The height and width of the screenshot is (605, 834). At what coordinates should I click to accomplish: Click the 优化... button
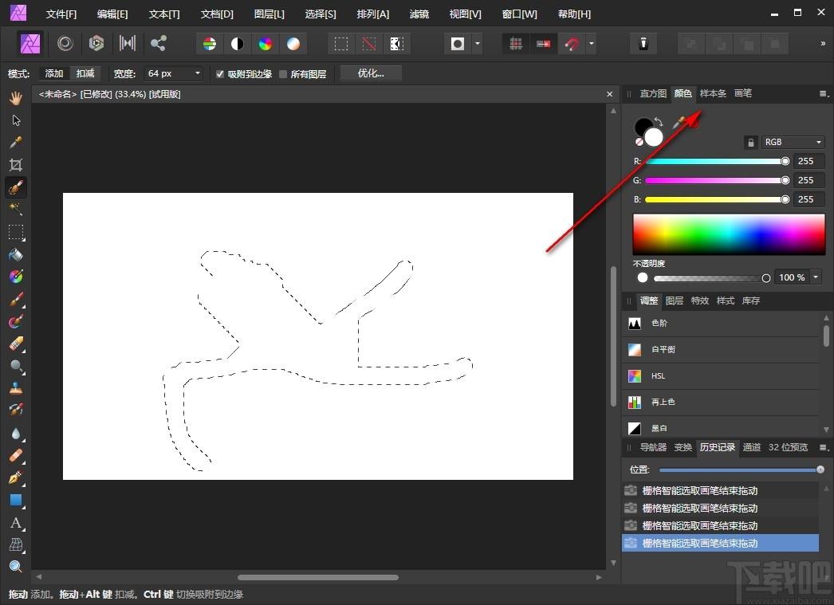371,73
